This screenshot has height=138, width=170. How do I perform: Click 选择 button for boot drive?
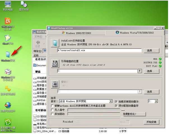(x=152, y=71)
